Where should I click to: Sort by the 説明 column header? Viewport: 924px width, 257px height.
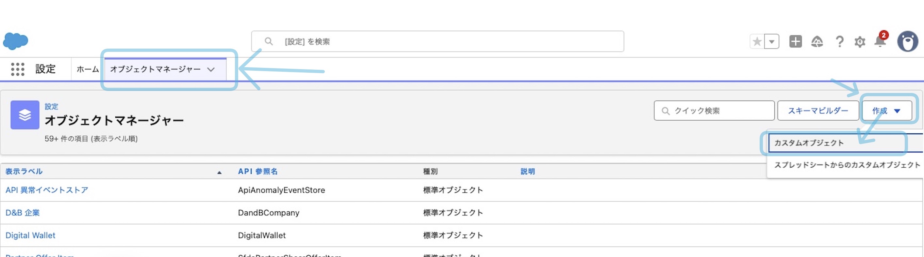[x=528, y=172]
